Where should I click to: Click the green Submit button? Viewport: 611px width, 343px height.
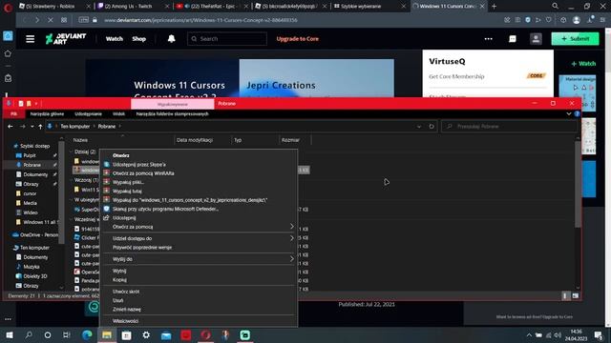tap(575, 39)
